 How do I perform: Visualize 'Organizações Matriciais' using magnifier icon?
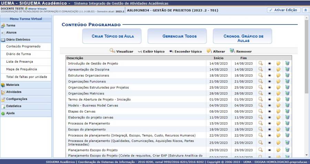[x=261, y=93]
